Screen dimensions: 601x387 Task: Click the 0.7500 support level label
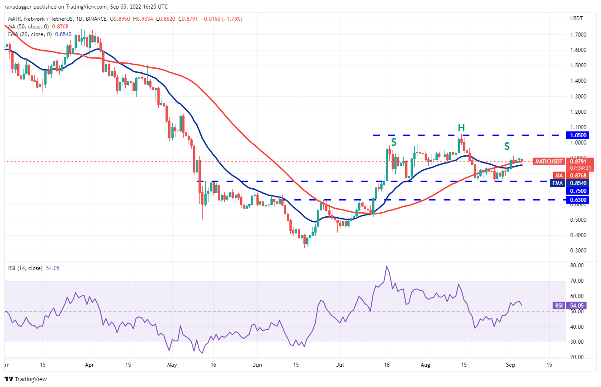(x=579, y=190)
